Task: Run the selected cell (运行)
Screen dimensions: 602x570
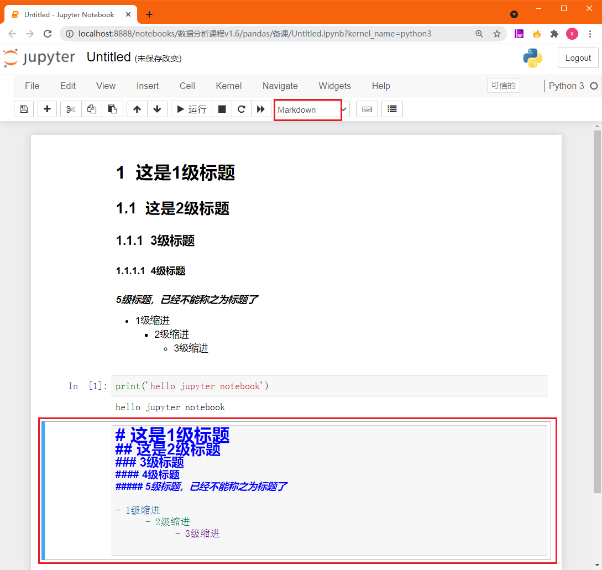Action: pyautogui.click(x=192, y=109)
